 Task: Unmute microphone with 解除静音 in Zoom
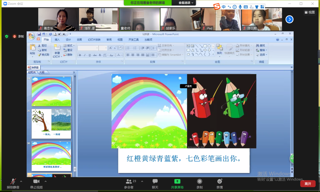pos(13,184)
